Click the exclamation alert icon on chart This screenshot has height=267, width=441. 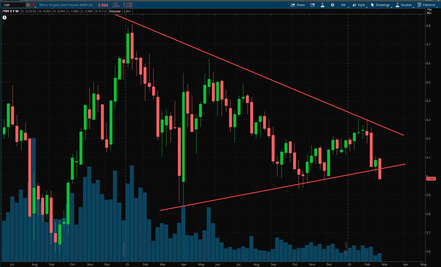click(x=4, y=17)
